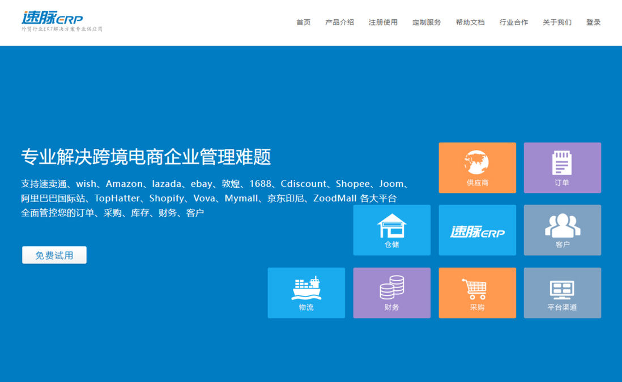Click the text line starting 支持速卖通、wish
This screenshot has width=622, height=382.
coord(215,184)
